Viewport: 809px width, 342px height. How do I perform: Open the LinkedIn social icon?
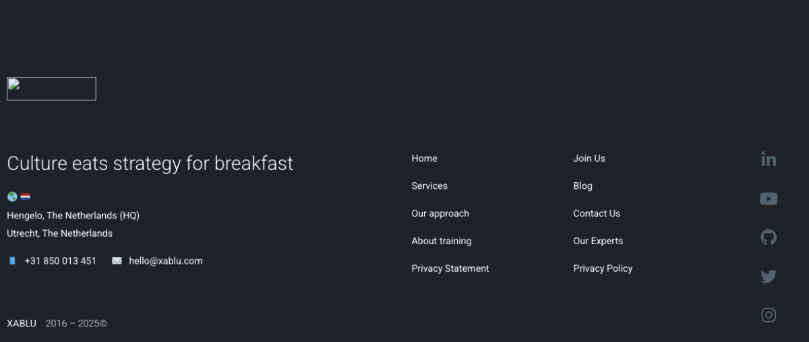pyautogui.click(x=769, y=159)
